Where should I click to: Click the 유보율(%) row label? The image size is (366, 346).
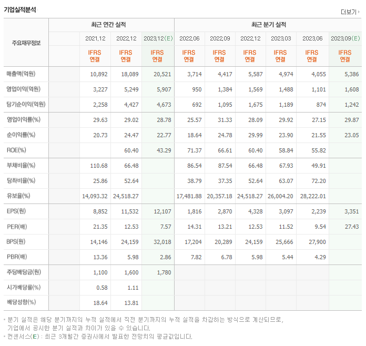pos(18,196)
